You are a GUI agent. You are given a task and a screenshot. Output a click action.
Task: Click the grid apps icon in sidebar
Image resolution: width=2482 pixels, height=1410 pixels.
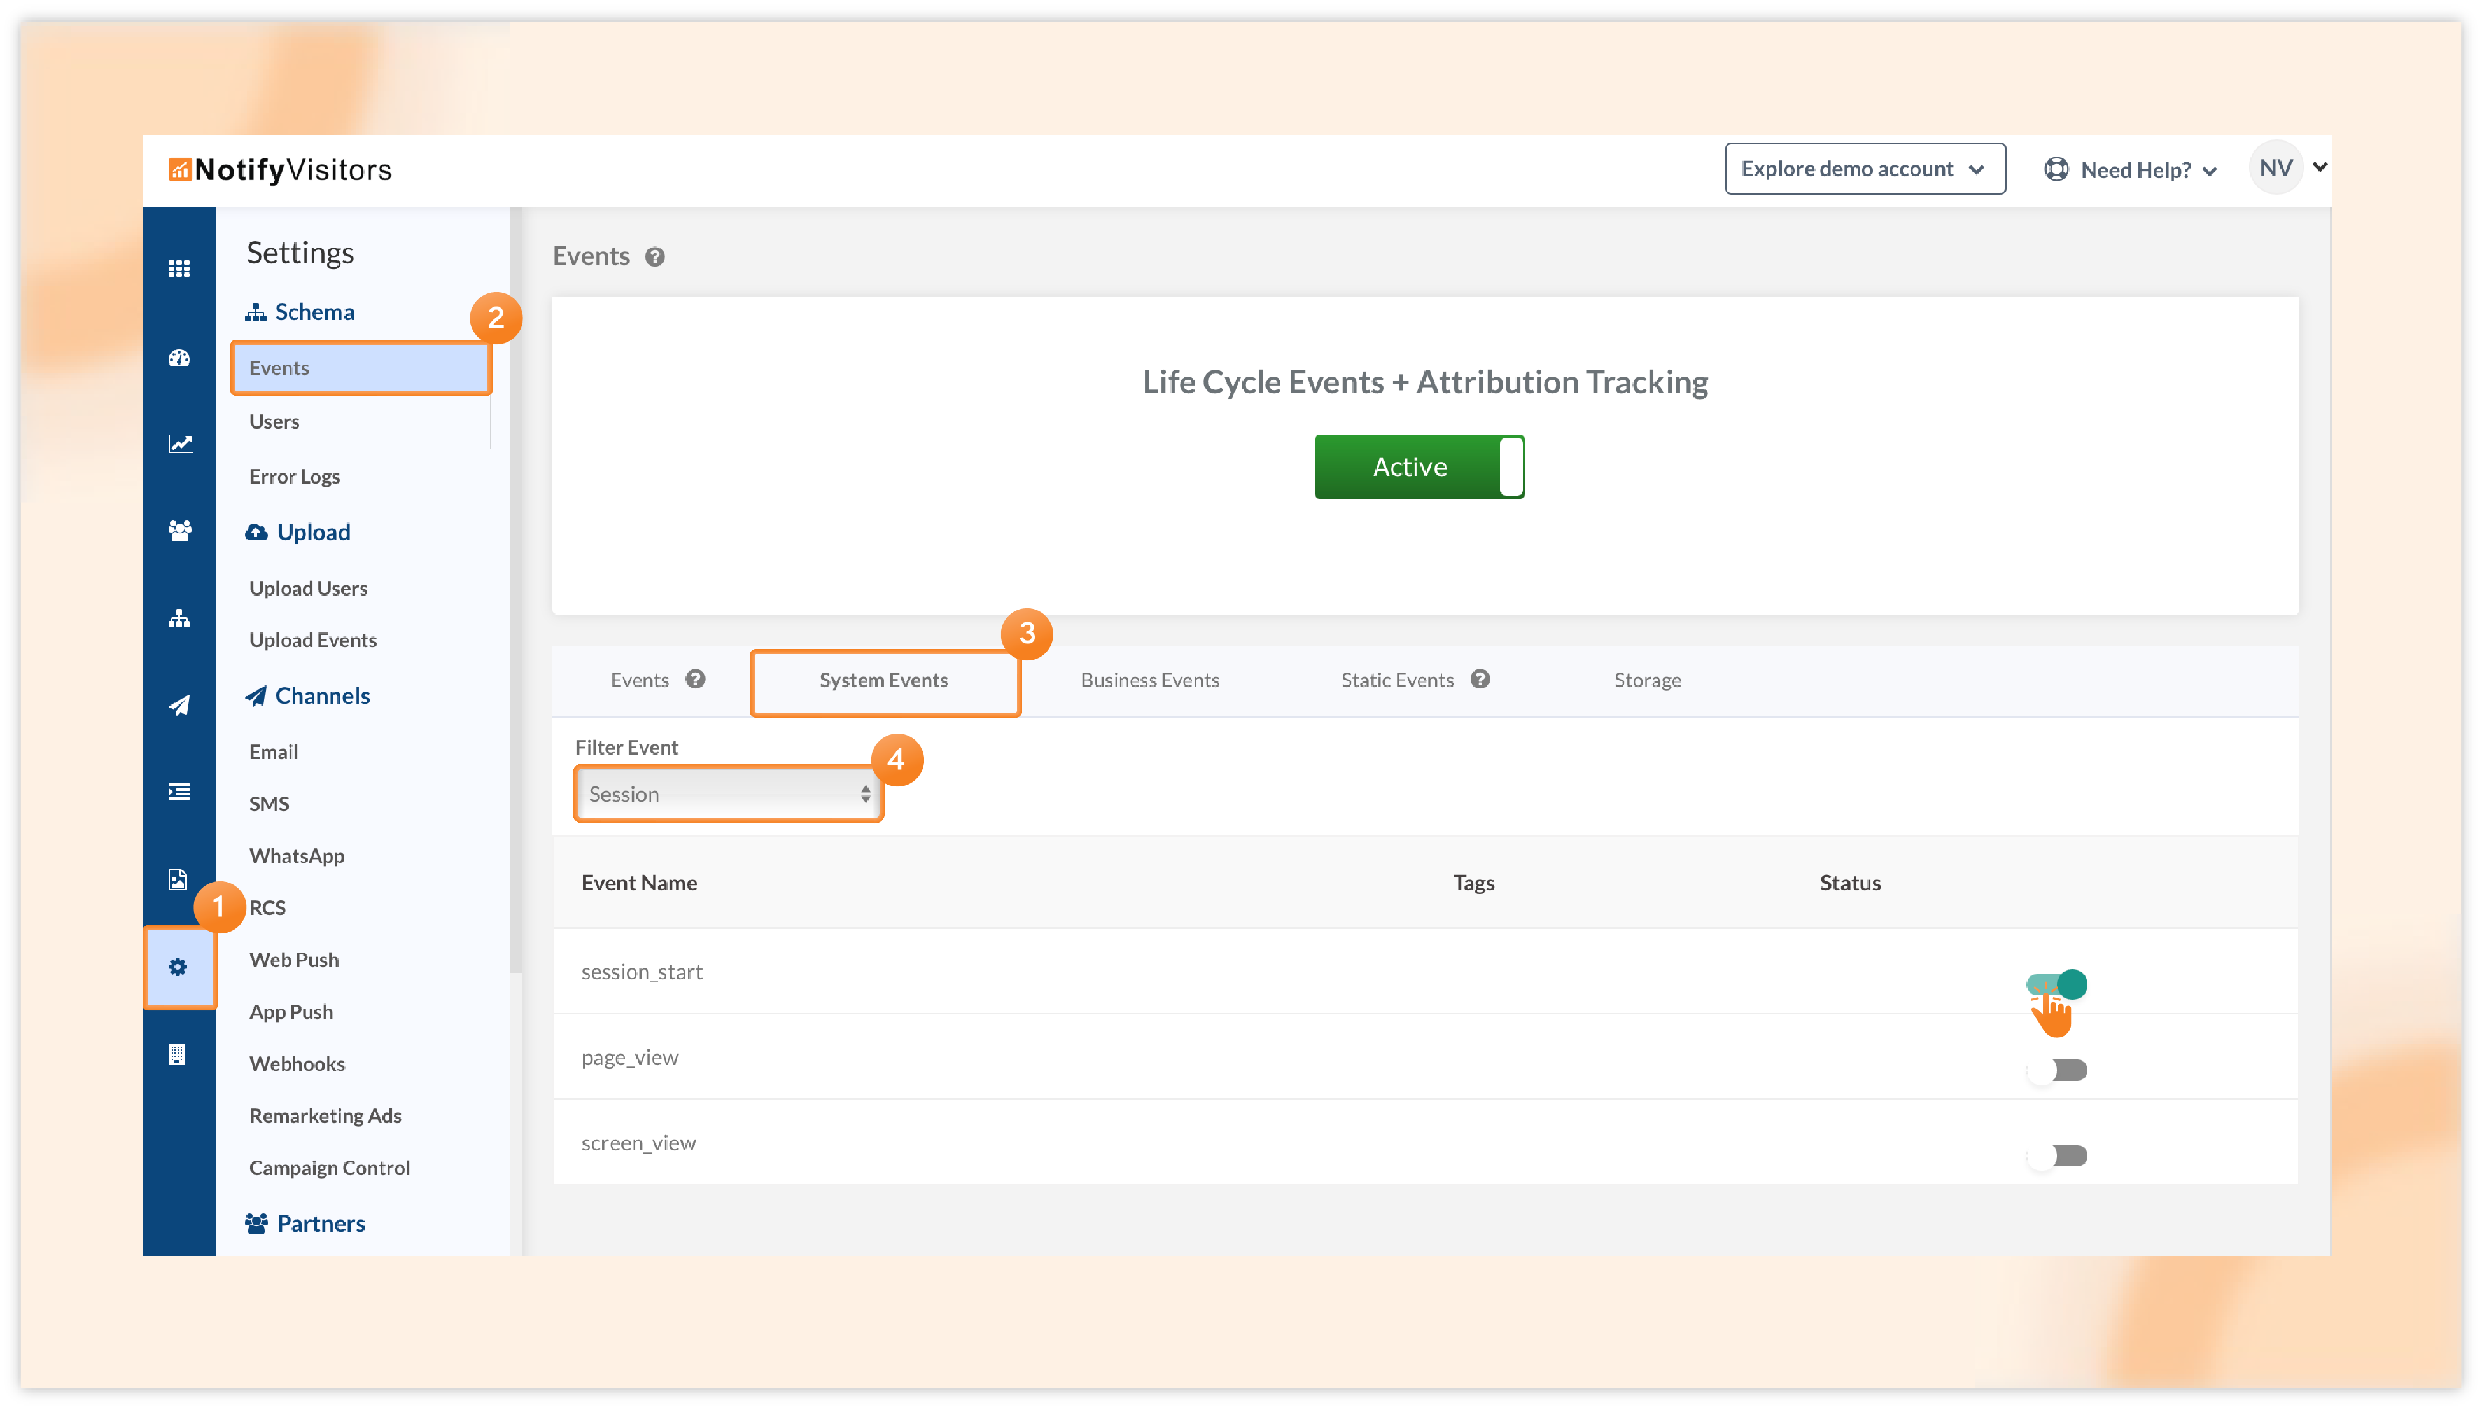179,269
